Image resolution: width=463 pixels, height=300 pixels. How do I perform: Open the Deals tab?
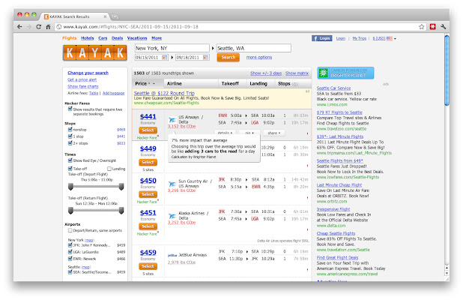coord(117,38)
